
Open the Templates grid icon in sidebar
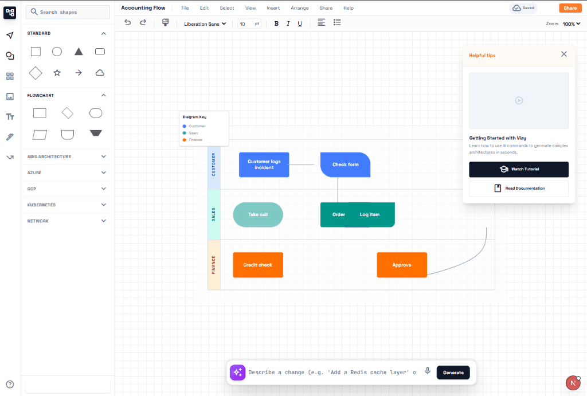[9, 76]
